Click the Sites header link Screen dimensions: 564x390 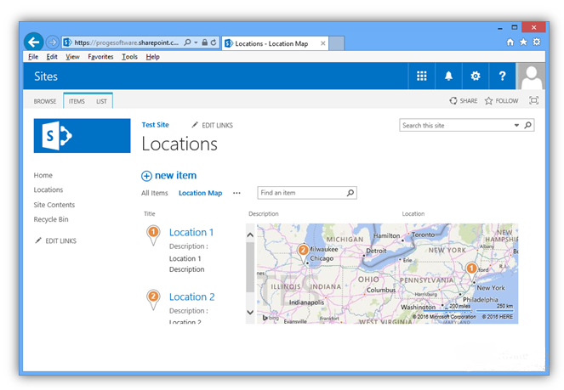tap(46, 76)
